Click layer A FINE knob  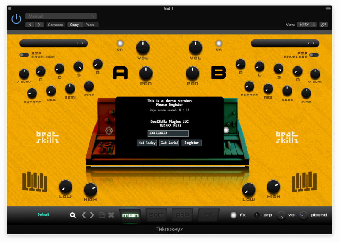[89, 86]
